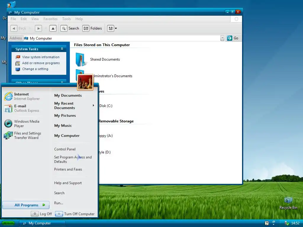
Task: Click the desktop user icon above window
Action: coord(12,4)
